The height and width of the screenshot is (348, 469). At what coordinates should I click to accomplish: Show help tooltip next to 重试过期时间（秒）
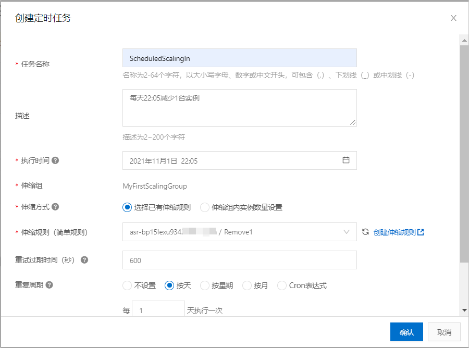pyautogui.click(x=84, y=260)
